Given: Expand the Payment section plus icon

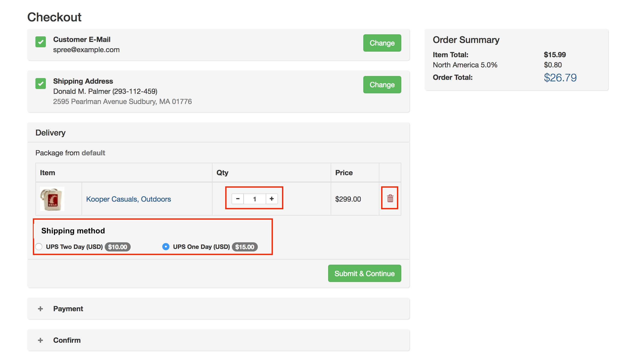Looking at the screenshot, I should click(x=40, y=309).
